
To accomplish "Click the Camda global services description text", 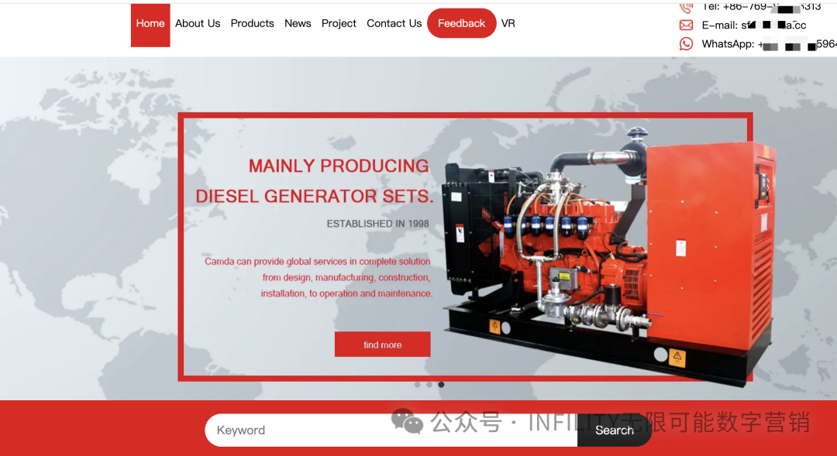I will 319,277.
